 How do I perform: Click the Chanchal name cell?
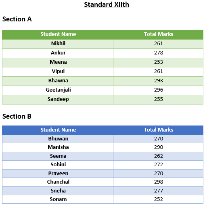58,182
